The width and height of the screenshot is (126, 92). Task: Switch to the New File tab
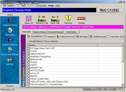pyautogui.click(x=114, y=37)
